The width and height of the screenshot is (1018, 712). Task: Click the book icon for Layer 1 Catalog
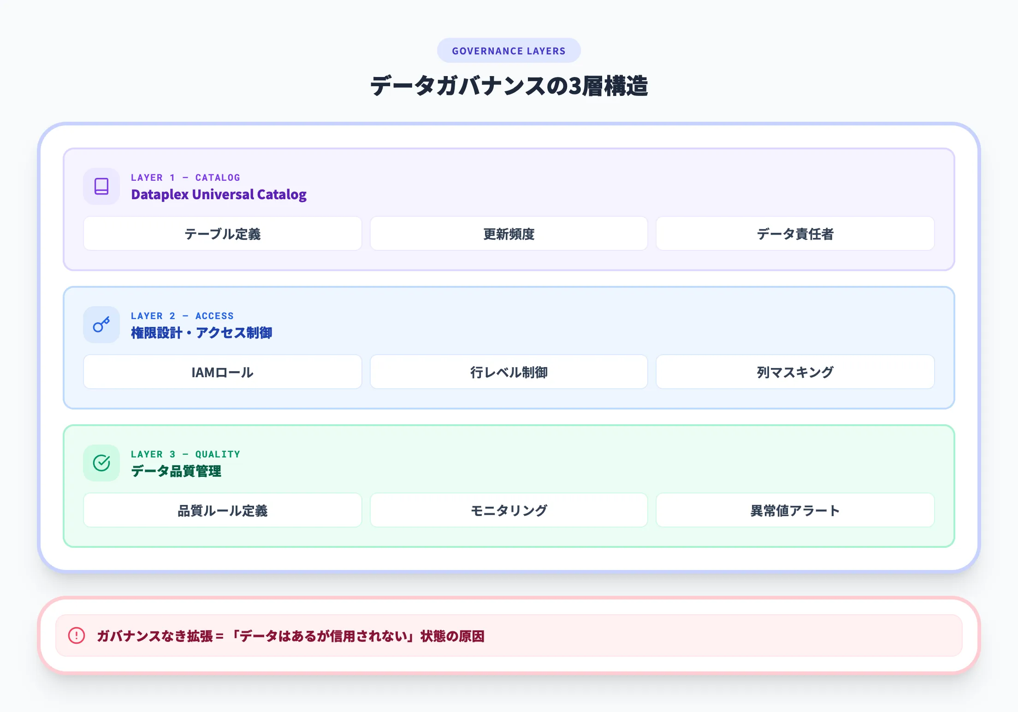[101, 186]
